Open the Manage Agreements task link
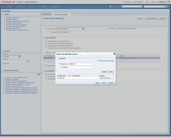 [x=13, y=18]
